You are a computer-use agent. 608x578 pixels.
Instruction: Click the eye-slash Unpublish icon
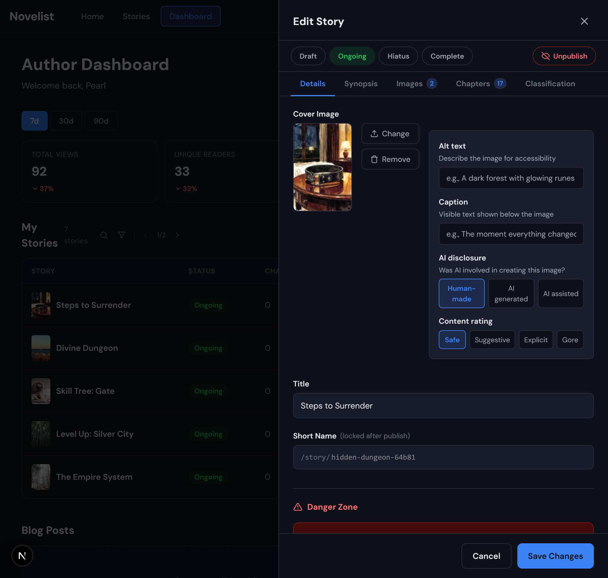[545, 56]
